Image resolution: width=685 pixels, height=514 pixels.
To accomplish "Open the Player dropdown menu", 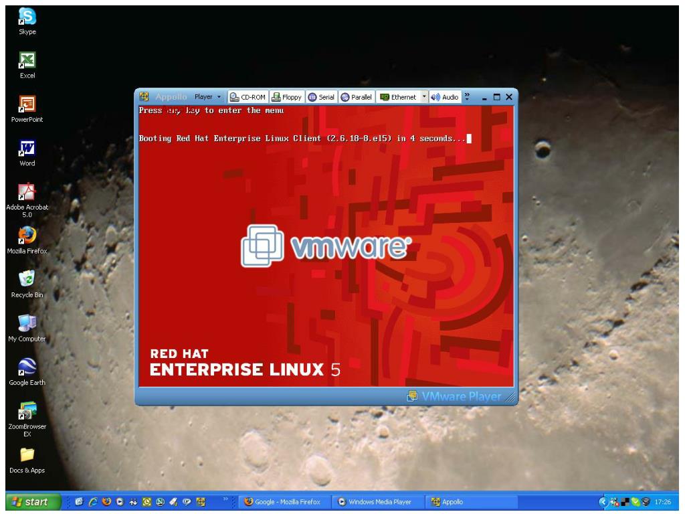I will (x=208, y=97).
